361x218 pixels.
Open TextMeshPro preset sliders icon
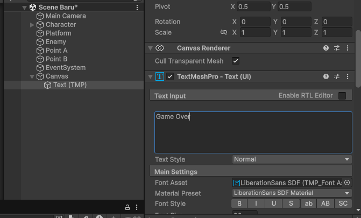[x=337, y=76]
